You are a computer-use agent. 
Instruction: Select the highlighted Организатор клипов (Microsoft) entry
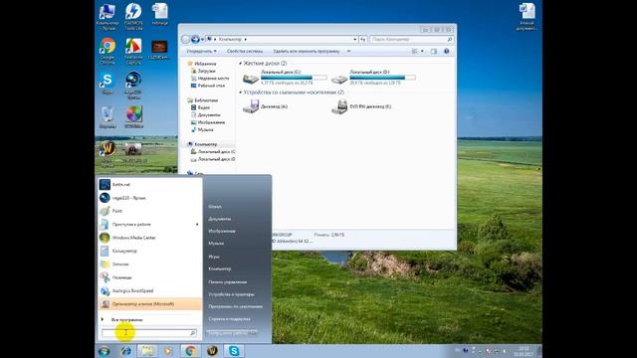click(x=150, y=304)
